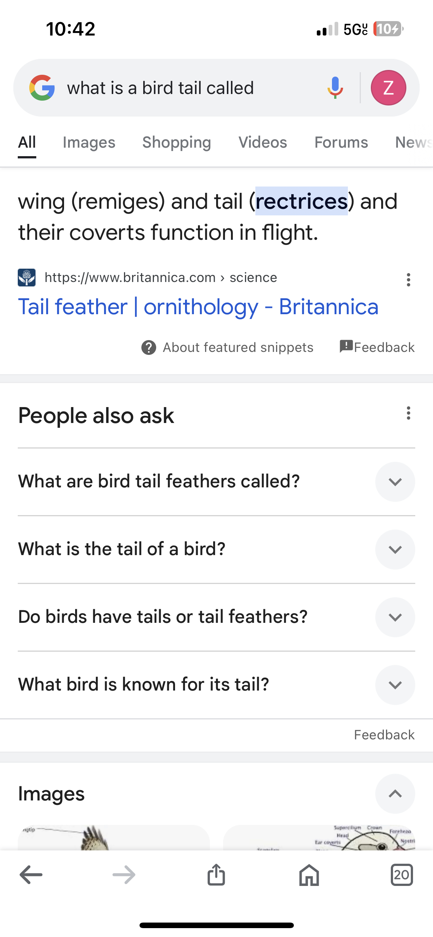
Task: Expand "What bird is known for its tail?"
Action: tap(395, 685)
